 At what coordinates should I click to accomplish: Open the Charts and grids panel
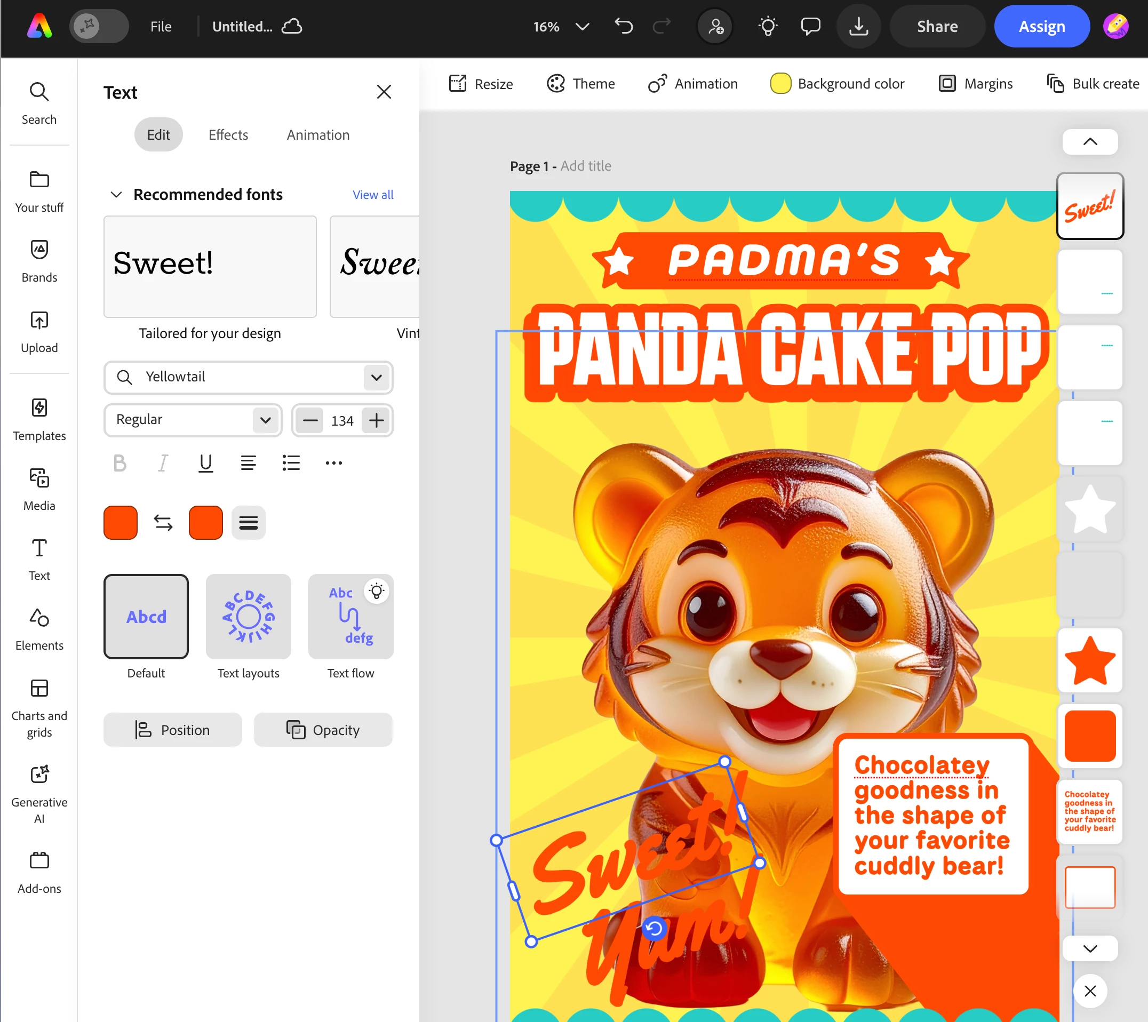pyautogui.click(x=39, y=707)
